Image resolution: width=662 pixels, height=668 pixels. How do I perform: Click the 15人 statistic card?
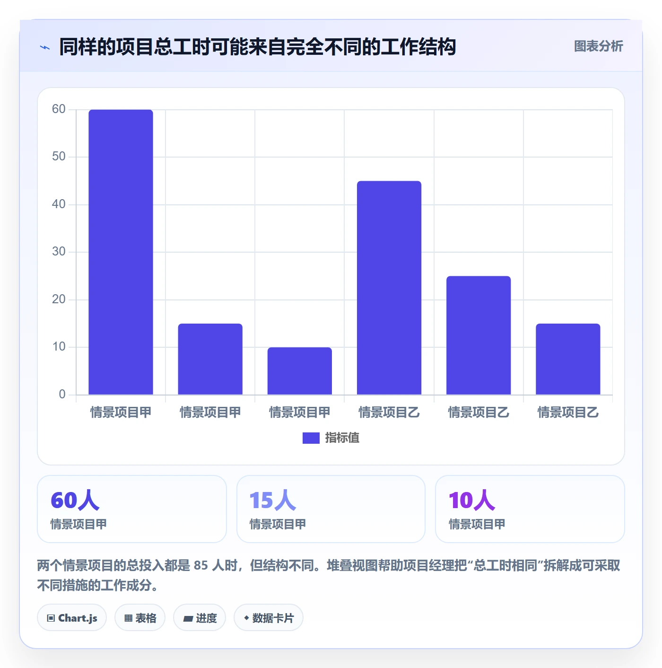331,509
